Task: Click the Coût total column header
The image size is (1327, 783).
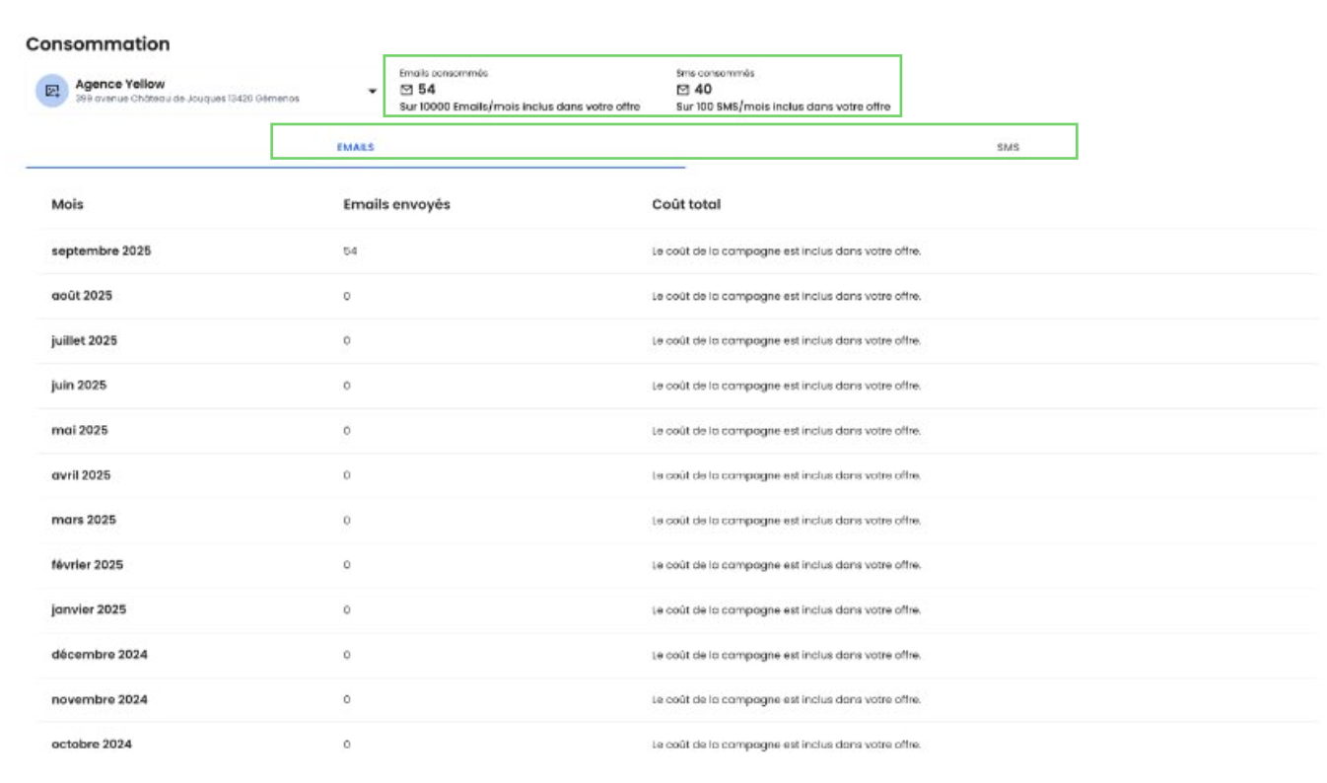Action: (x=686, y=204)
